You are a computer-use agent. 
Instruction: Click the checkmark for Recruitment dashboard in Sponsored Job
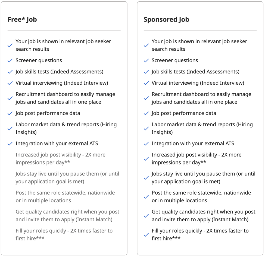(x=146, y=98)
